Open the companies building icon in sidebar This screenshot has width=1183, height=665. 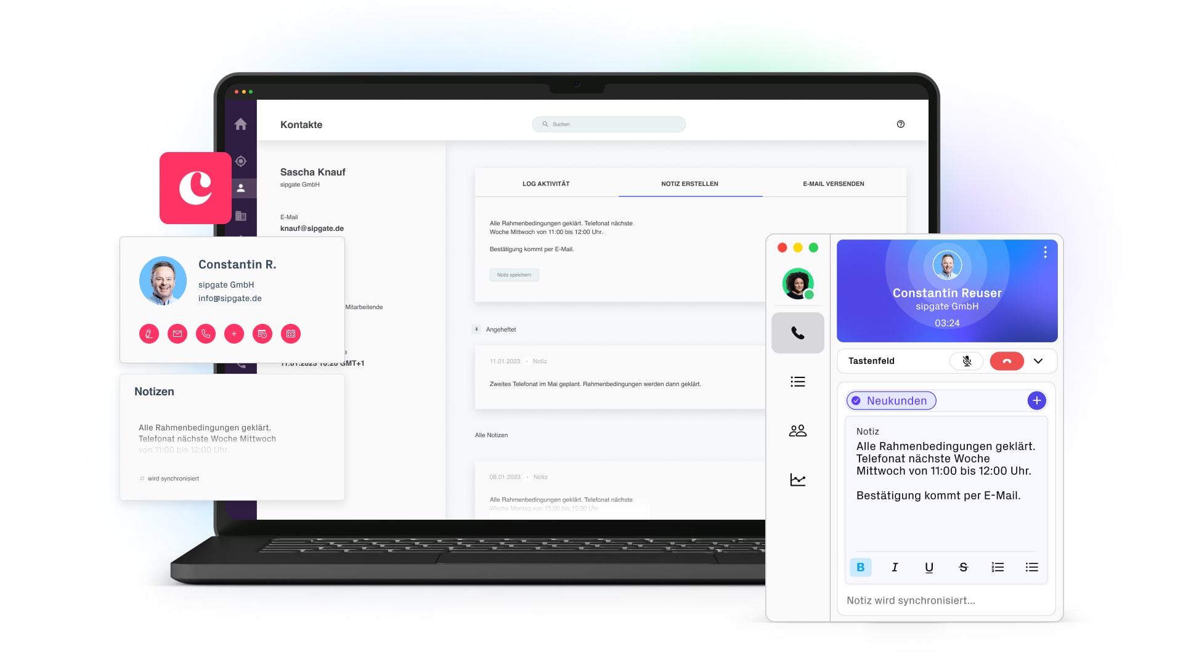pos(241,216)
